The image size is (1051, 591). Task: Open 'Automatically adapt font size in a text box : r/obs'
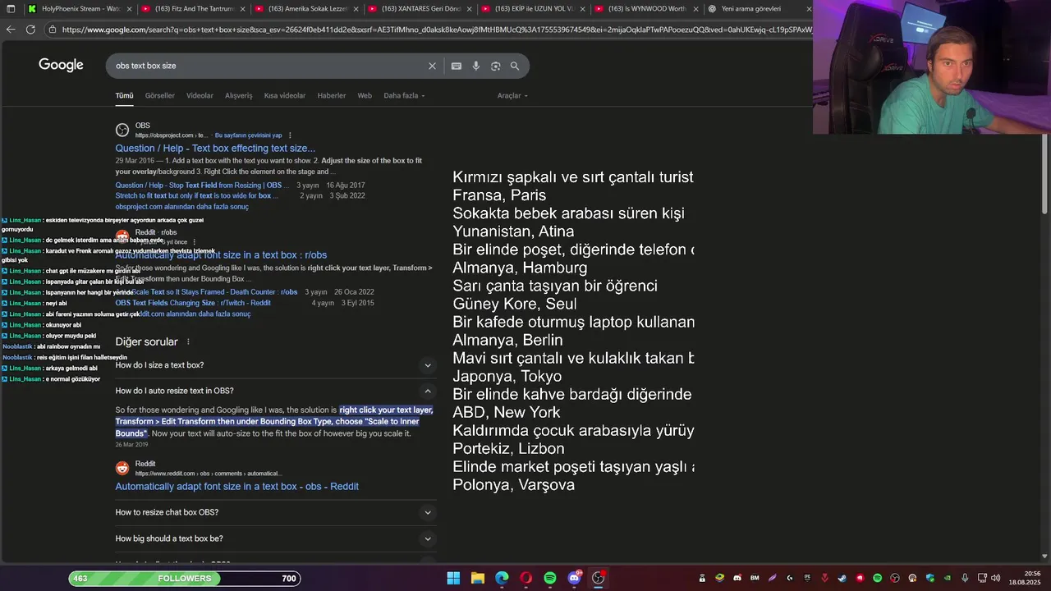point(221,255)
